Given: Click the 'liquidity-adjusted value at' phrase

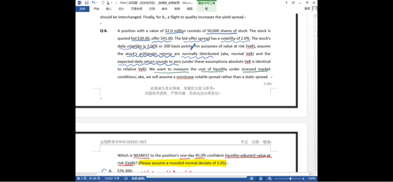Looking at the screenshot, I should click(x=248, y=156).
